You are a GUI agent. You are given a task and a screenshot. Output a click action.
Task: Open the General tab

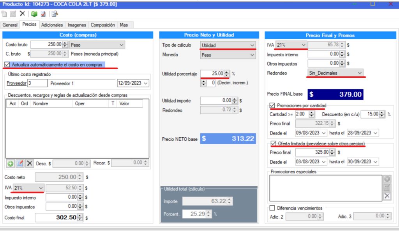coord(10,25)
